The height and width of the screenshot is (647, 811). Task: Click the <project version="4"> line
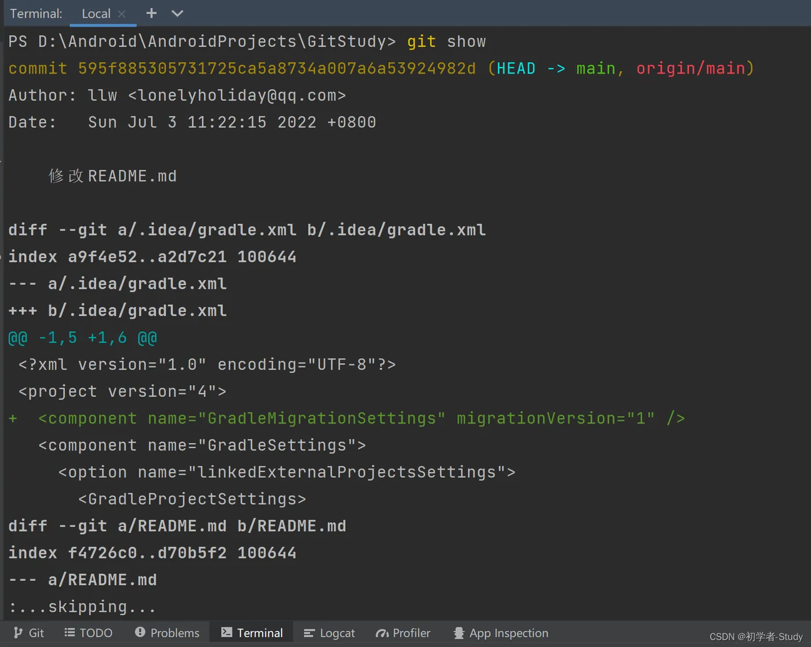122,392
